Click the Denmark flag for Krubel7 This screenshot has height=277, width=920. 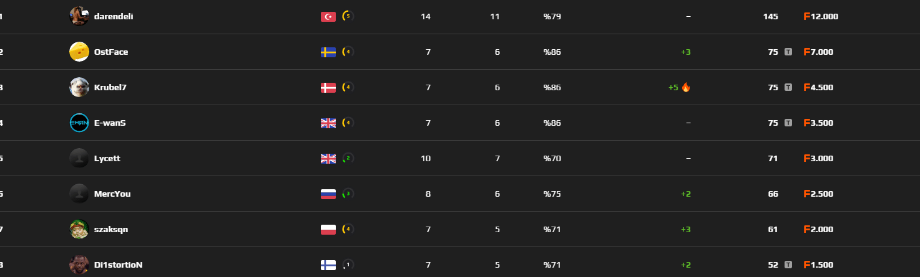pos(328,88)
